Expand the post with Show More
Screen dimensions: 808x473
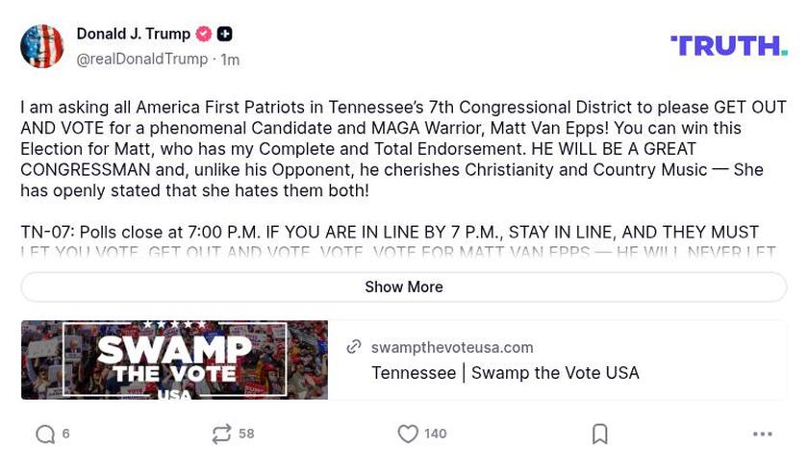[404, 286]
